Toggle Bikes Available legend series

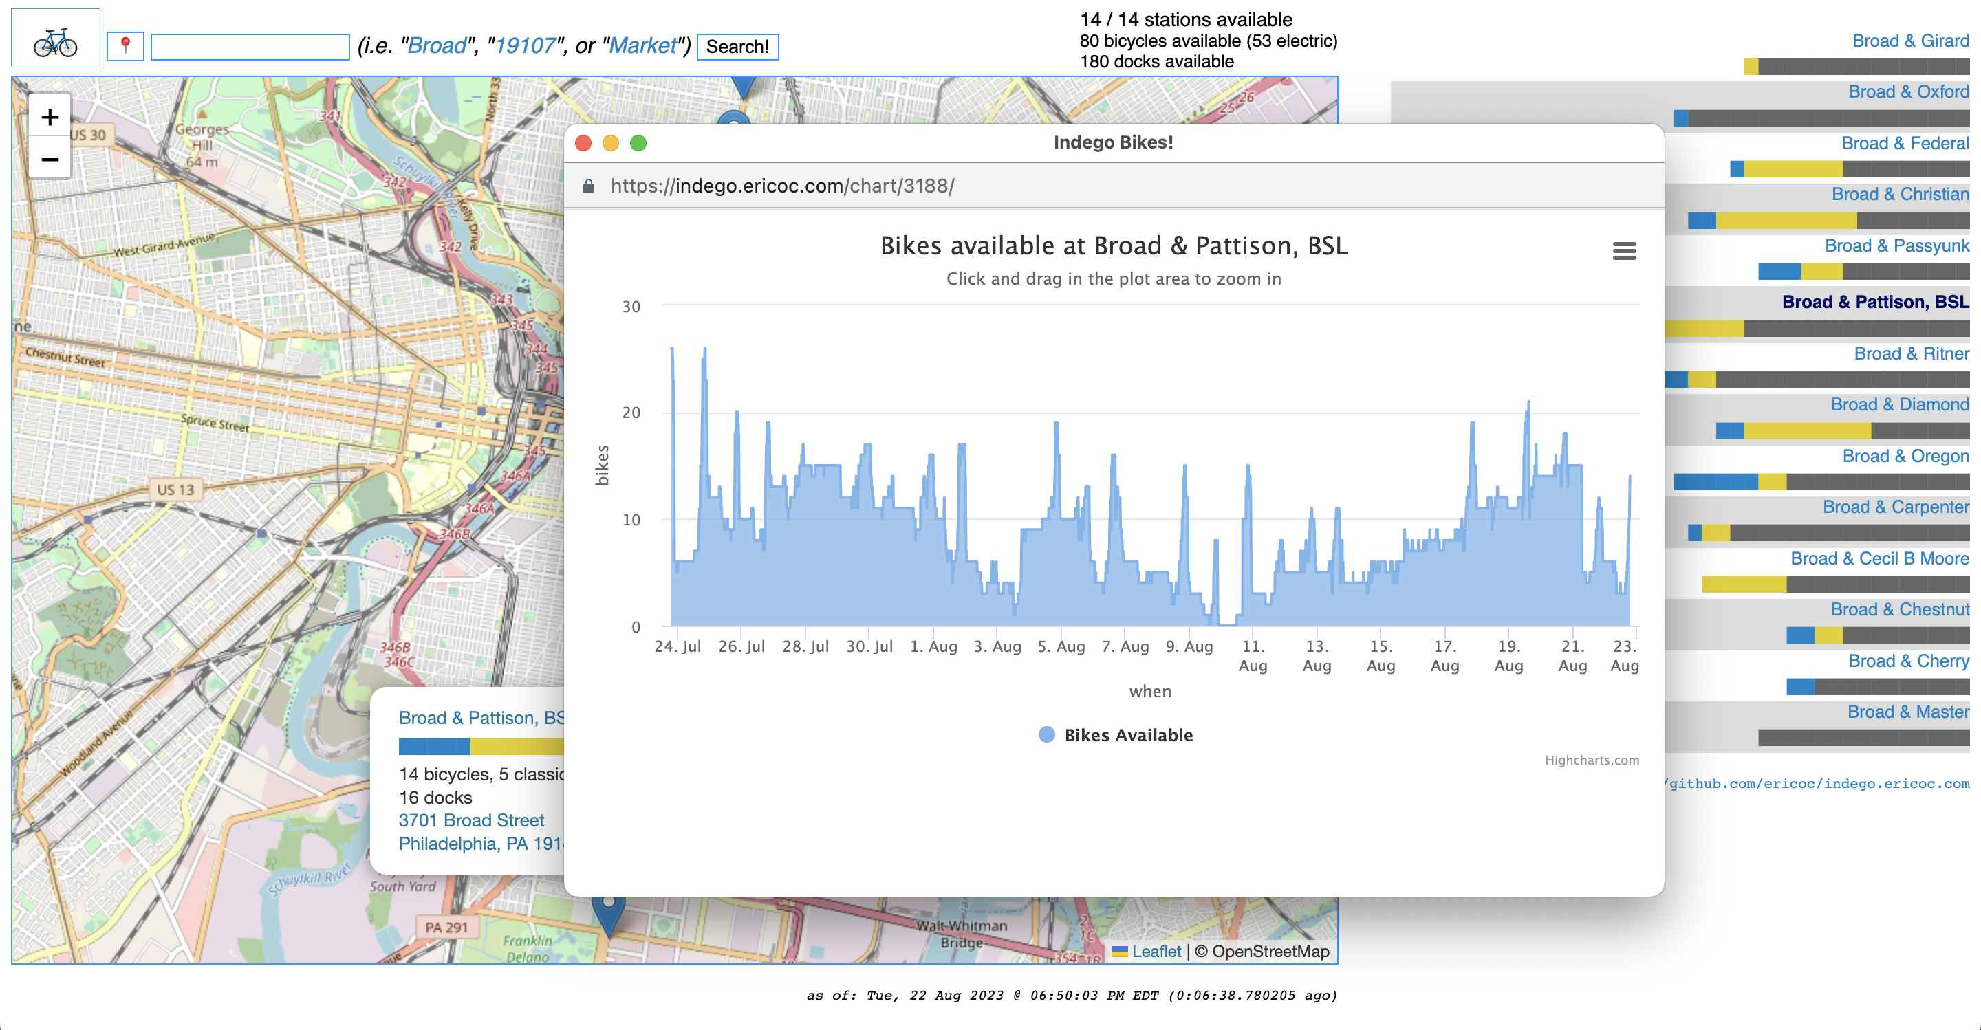(x=1115, y=735)
